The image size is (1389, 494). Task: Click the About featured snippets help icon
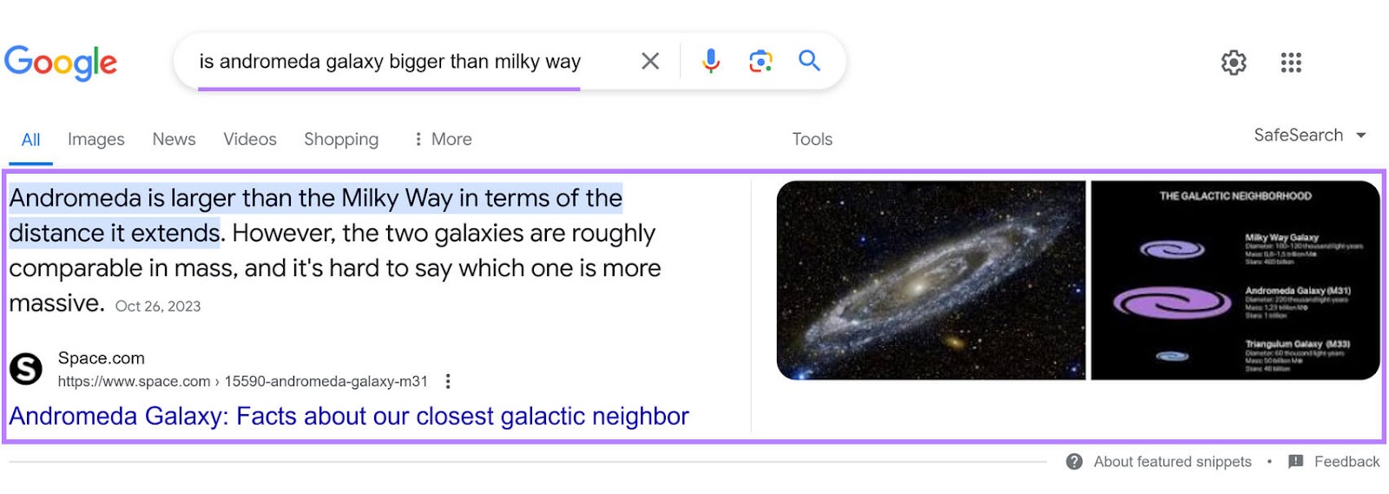click(1075, 462)
